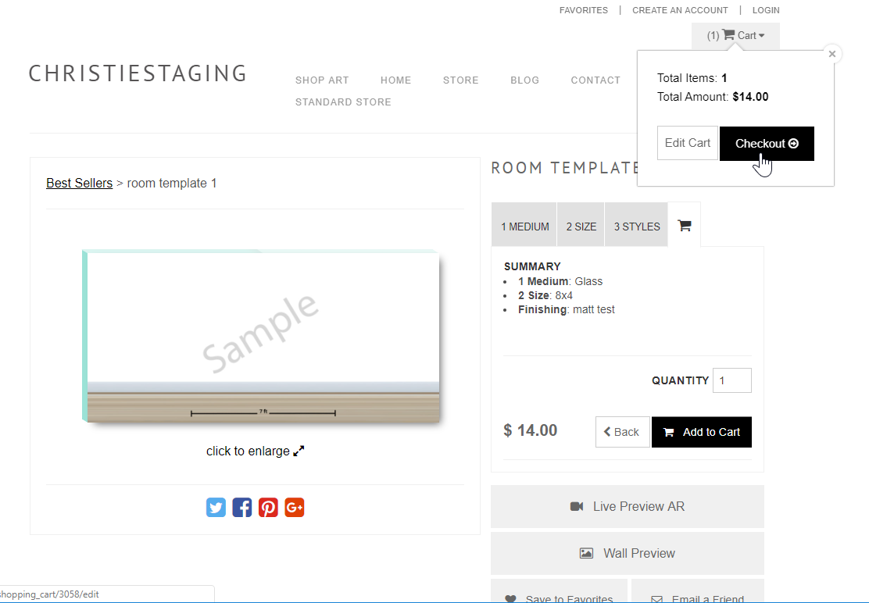Launch Live Preview AR camera view

(627, 506)
